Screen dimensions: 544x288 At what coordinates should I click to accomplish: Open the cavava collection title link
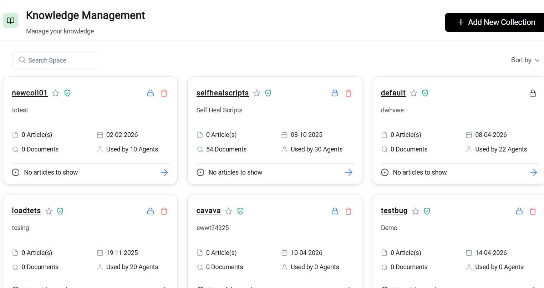[209, 210]
